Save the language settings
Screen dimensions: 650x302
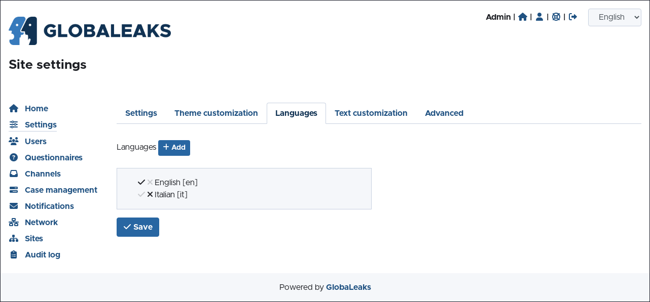tap(138, 227)
